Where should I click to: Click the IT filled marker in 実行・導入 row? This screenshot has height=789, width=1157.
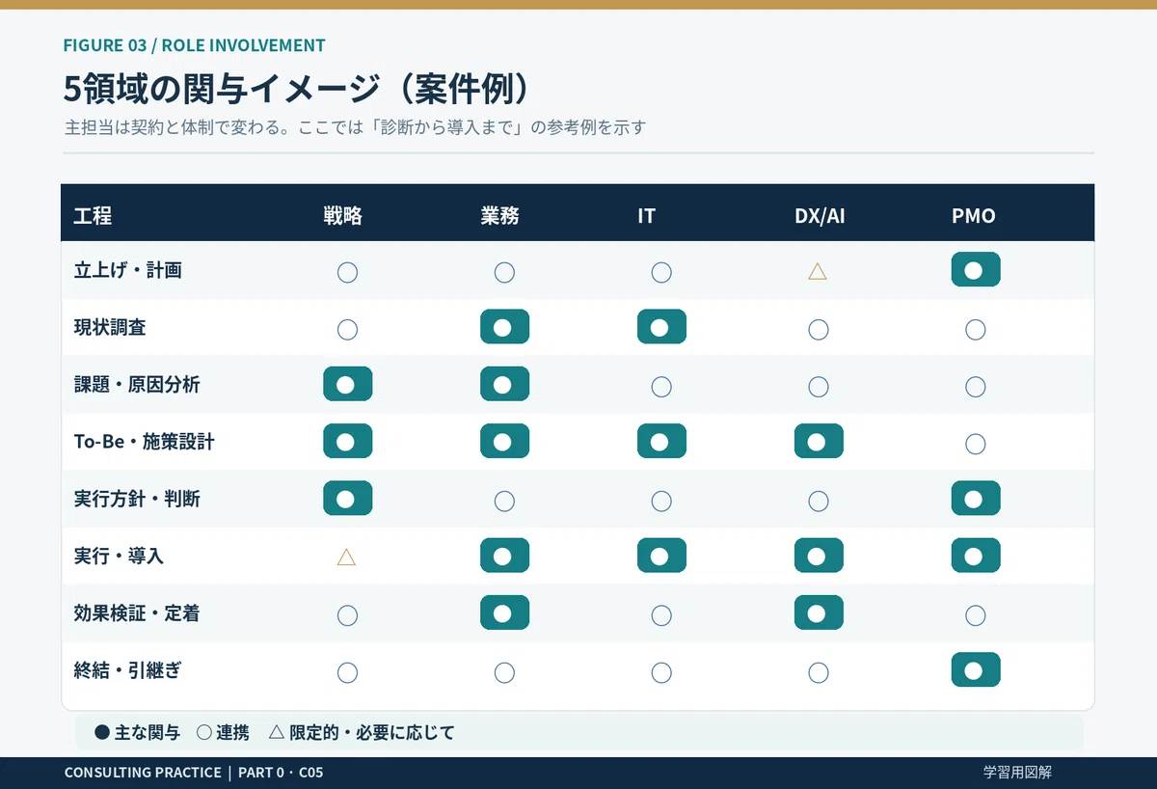pyautogui.click(x=661, y=556)
